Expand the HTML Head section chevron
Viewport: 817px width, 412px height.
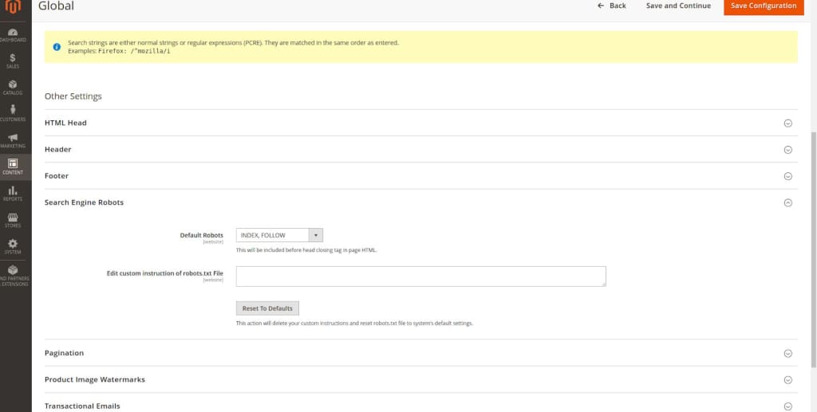click(x=787, y=124)
